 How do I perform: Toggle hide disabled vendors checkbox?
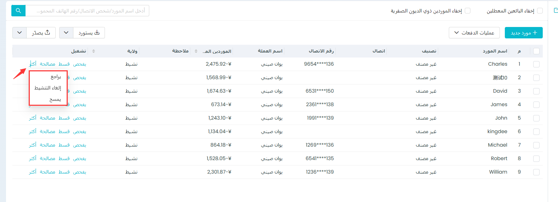[x=540, y=11]
